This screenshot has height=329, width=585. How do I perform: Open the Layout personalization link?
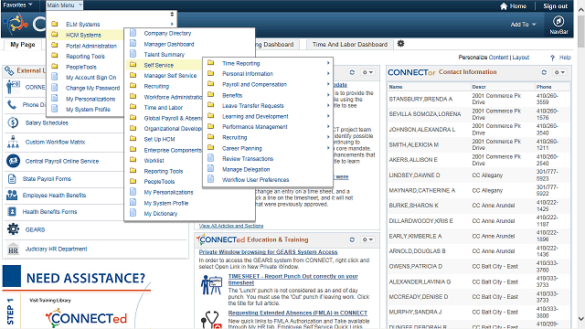tap(521, 58)
